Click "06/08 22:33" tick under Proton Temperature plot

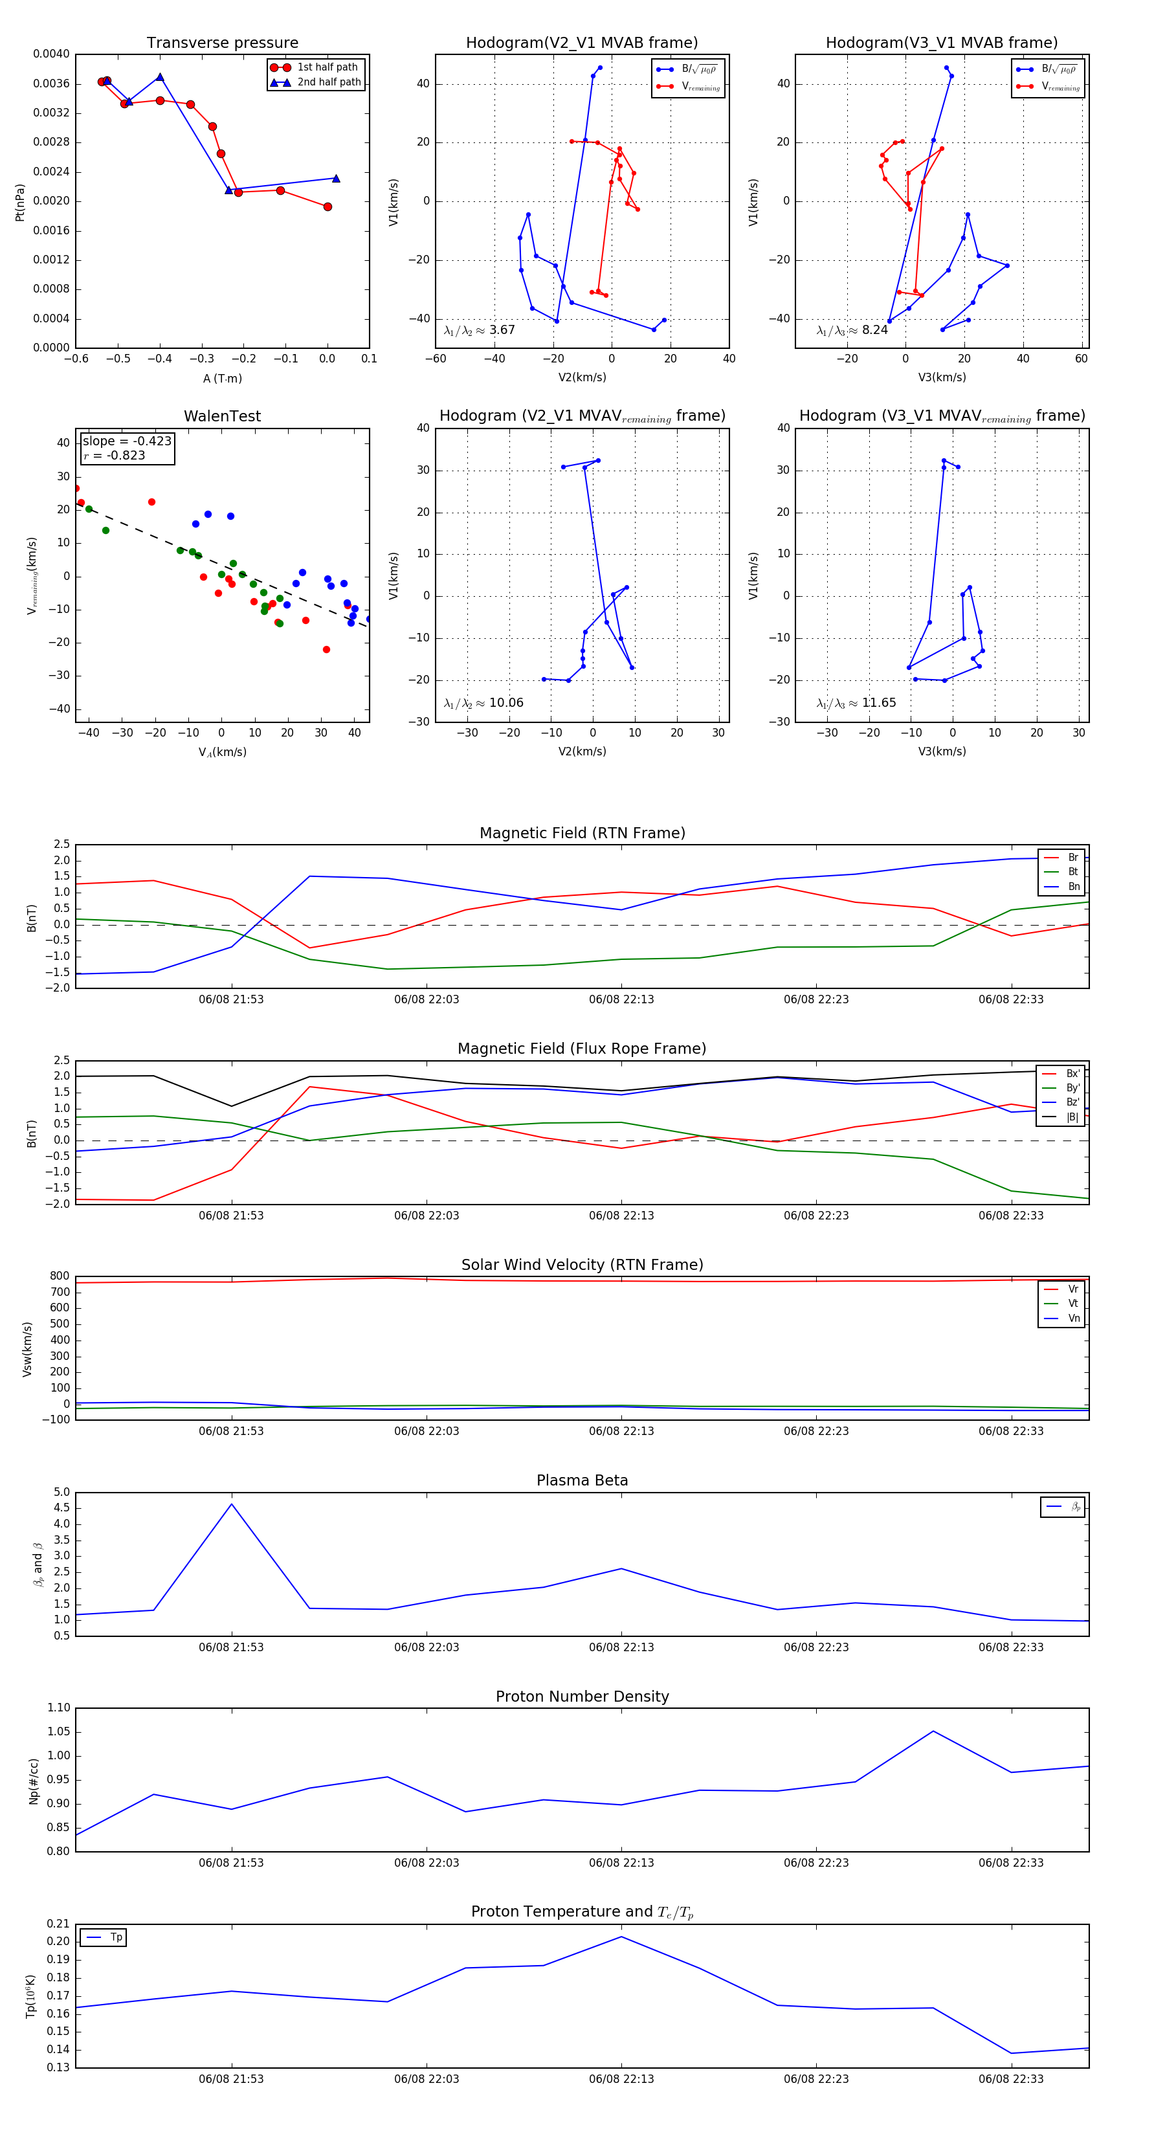click(x=1011, y=2079)
